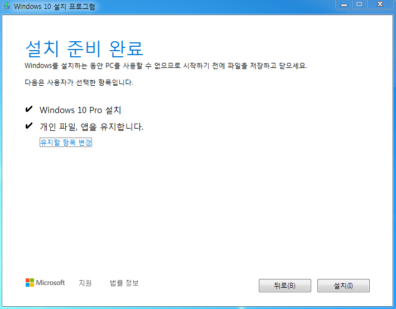Click the checkmark beside 개인 파일, 앱을 유지합니다
Image resolution: width=396 pixels, height=309 pixels.
(x=29, y=125)
